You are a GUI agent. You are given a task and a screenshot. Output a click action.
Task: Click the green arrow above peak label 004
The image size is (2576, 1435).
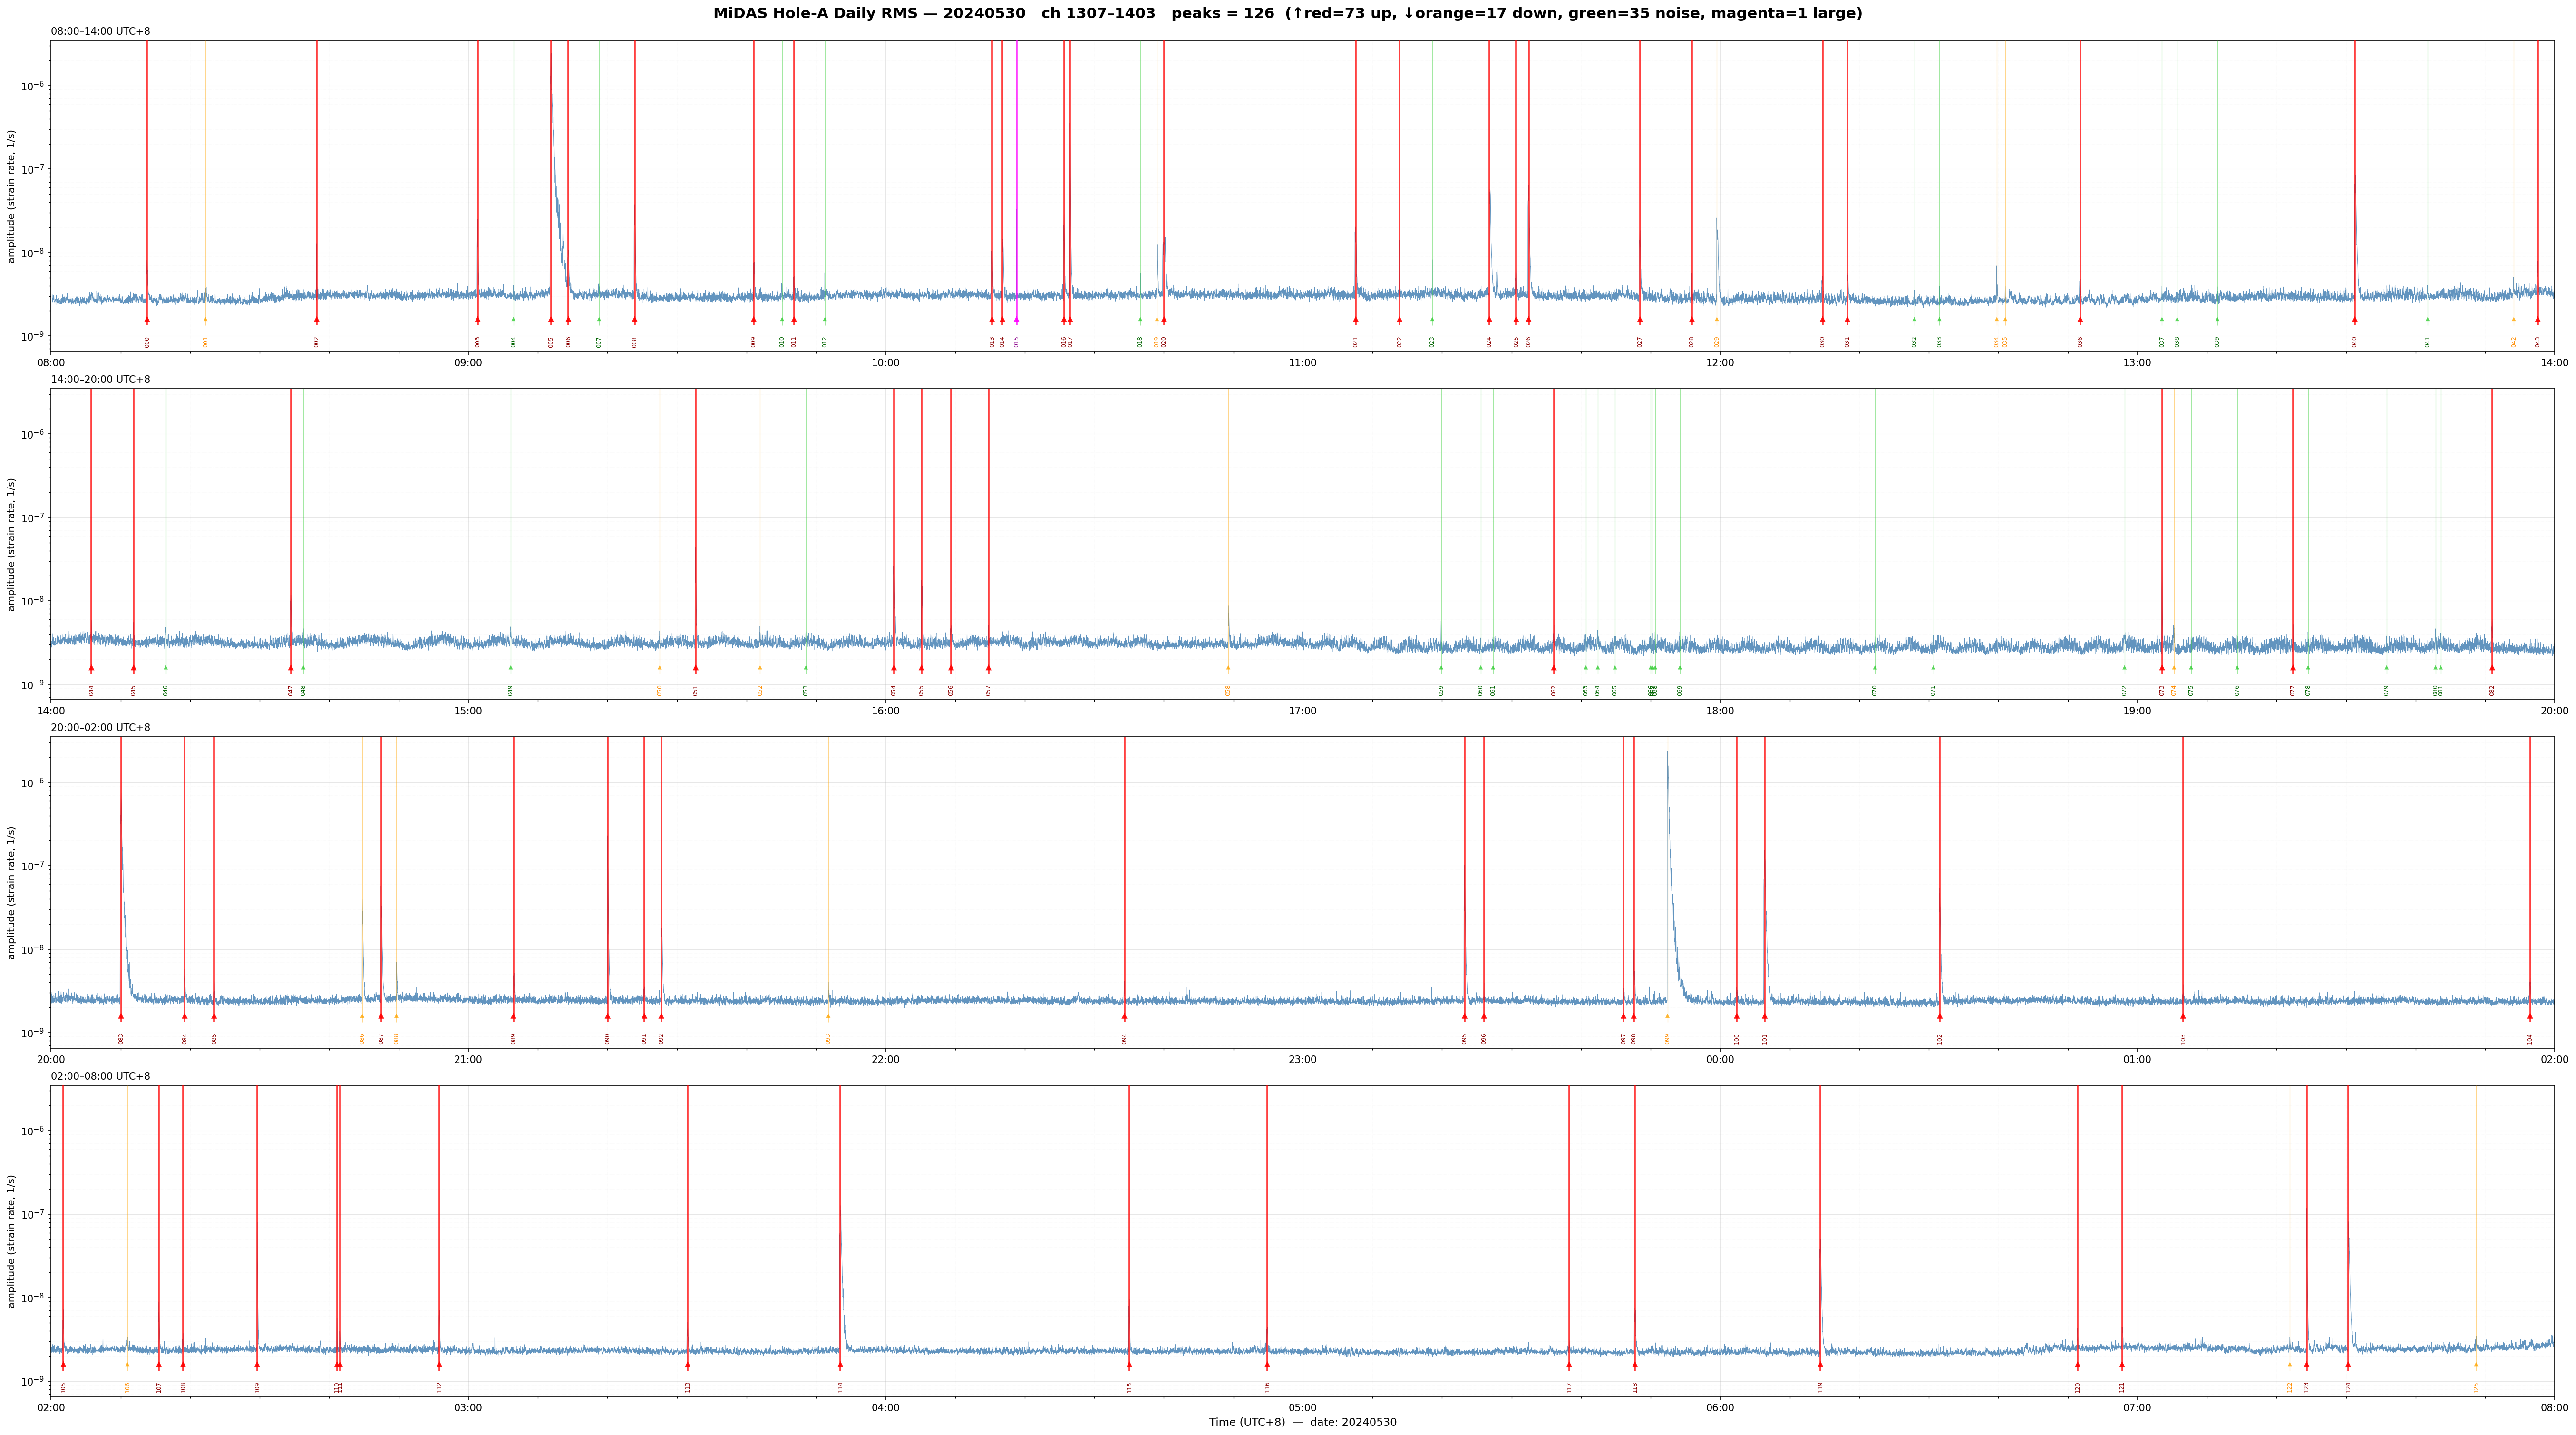[x=514, y=320]
